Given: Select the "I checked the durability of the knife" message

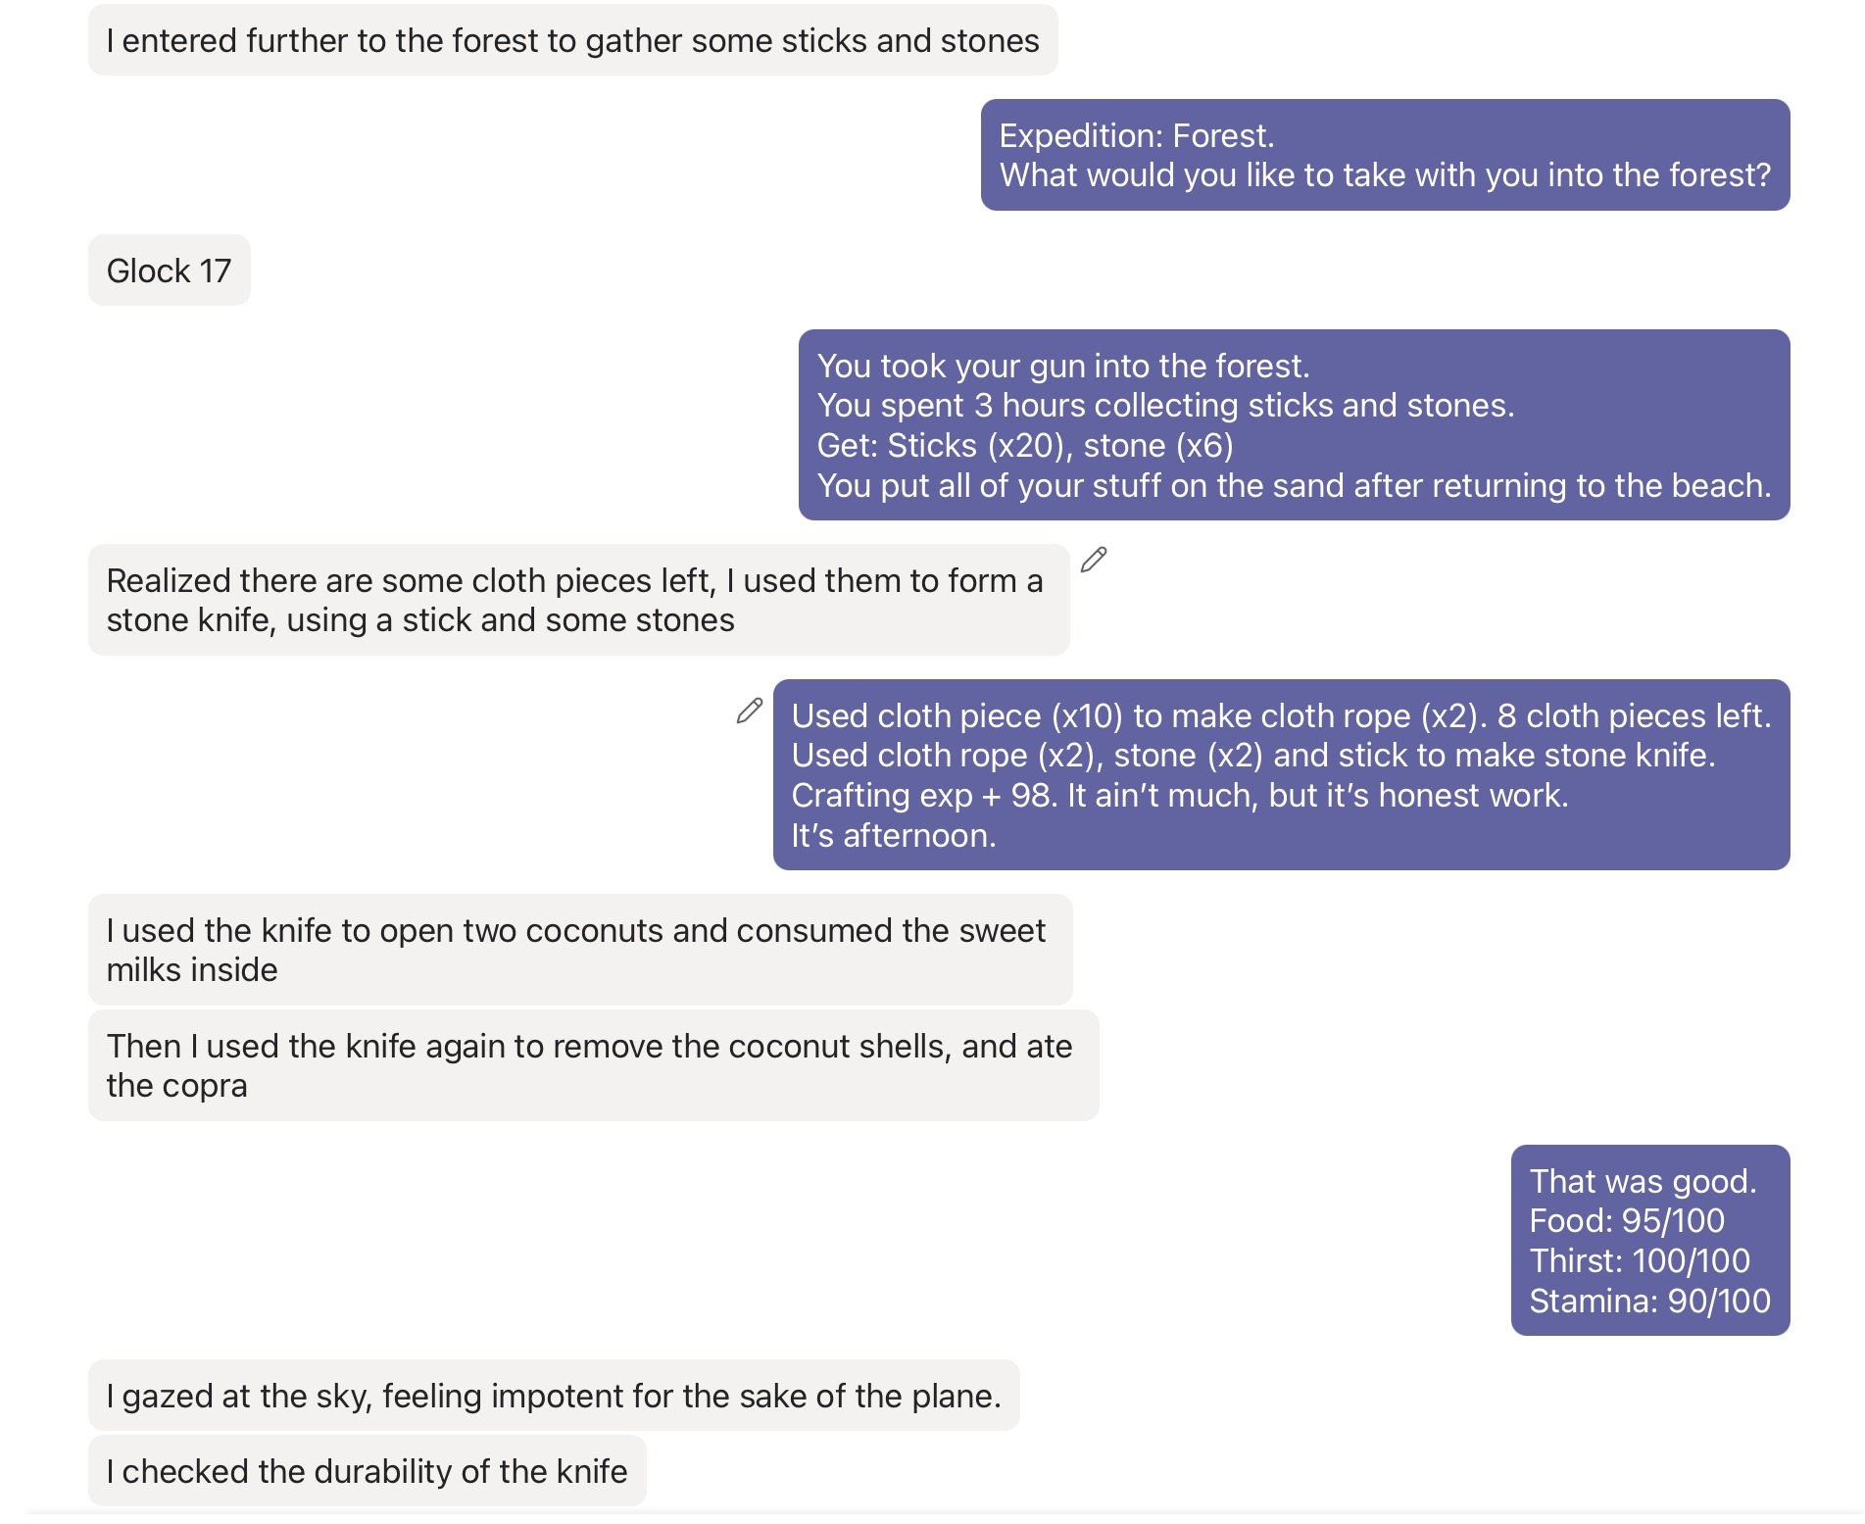Looking at the screenshot, I should (367, 1471).
